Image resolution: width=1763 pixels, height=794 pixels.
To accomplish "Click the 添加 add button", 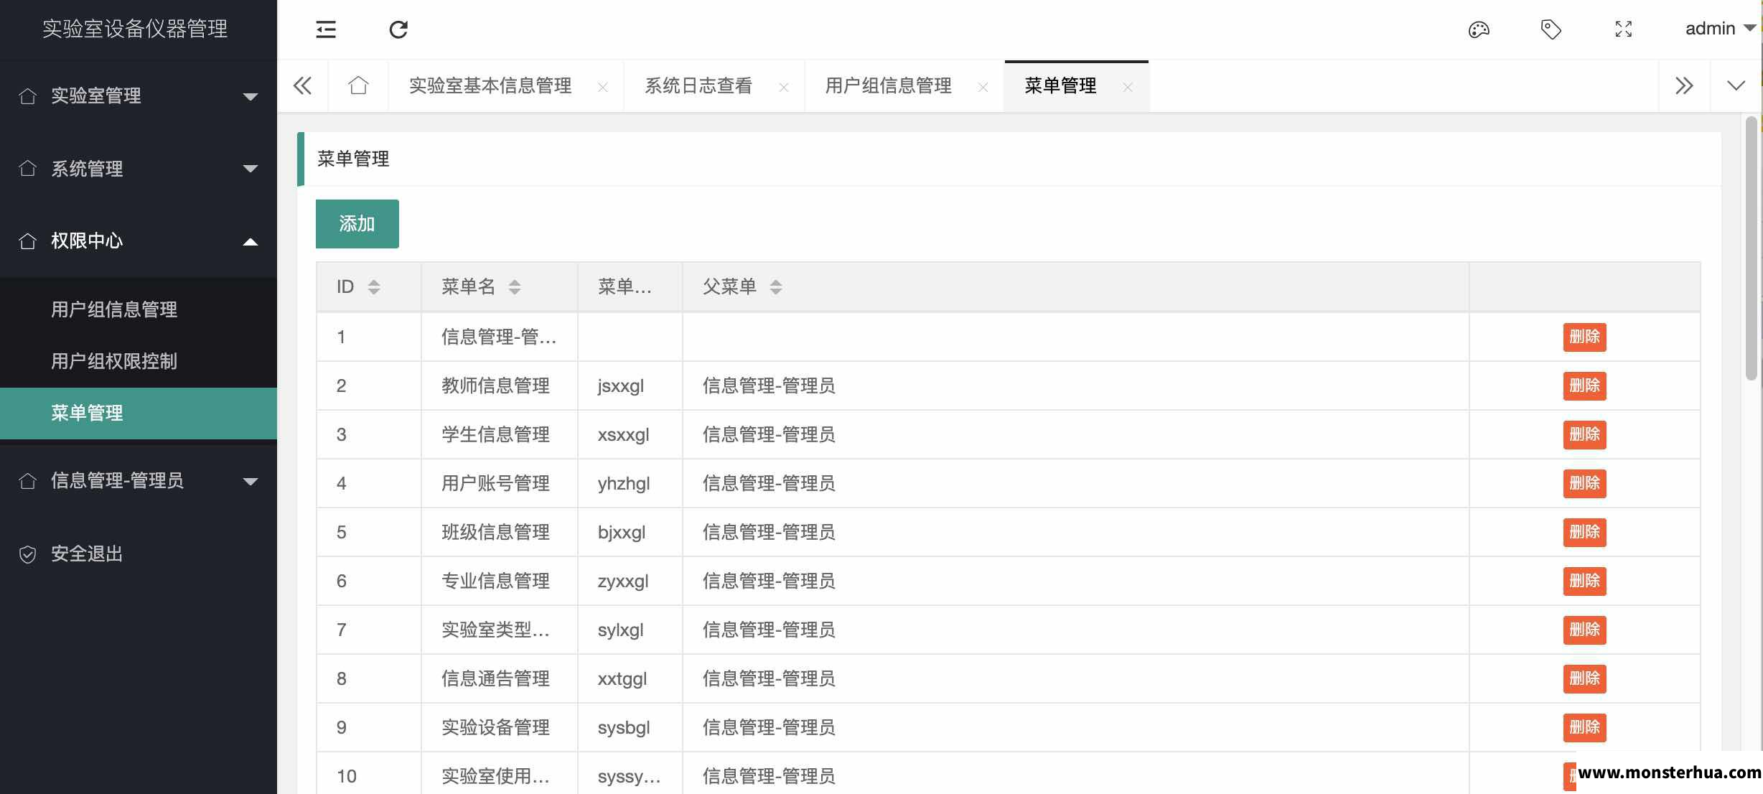I will click(357, 224).
